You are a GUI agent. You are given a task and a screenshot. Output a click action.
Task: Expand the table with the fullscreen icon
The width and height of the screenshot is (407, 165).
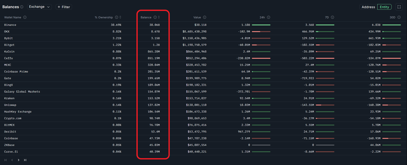[399, 7]
